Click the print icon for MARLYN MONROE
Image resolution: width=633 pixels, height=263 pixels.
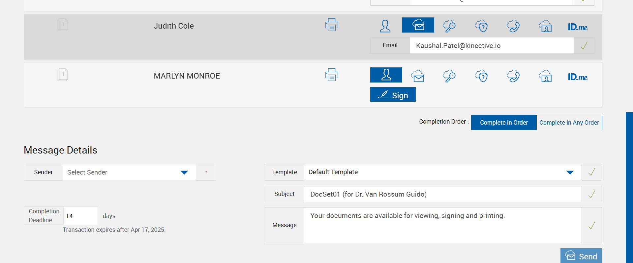[332, 75]
